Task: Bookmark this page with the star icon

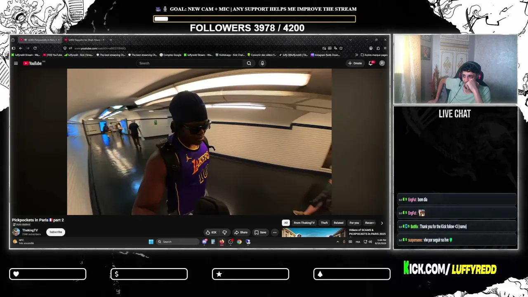Action: point(341,48)
